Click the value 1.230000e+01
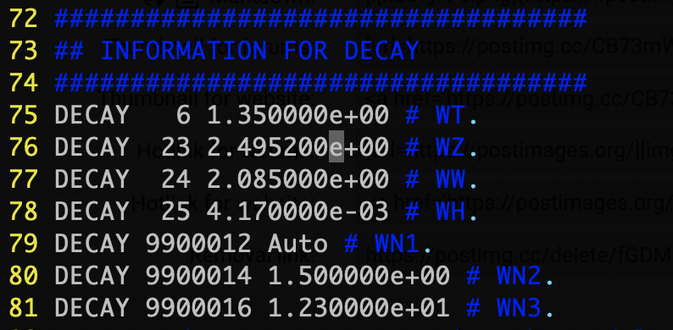The height and width of the screenshot is (330, 673). (359, 307)
